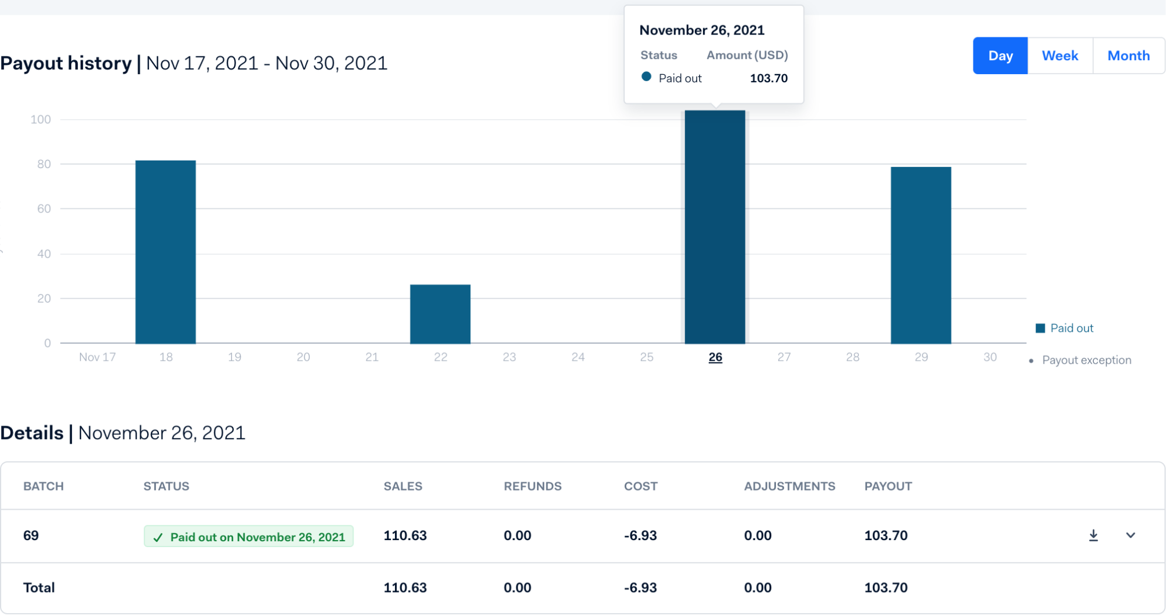Screen dimensions: 1168x616
Task: Click the COST column header
Action: (x=641, y=486)
